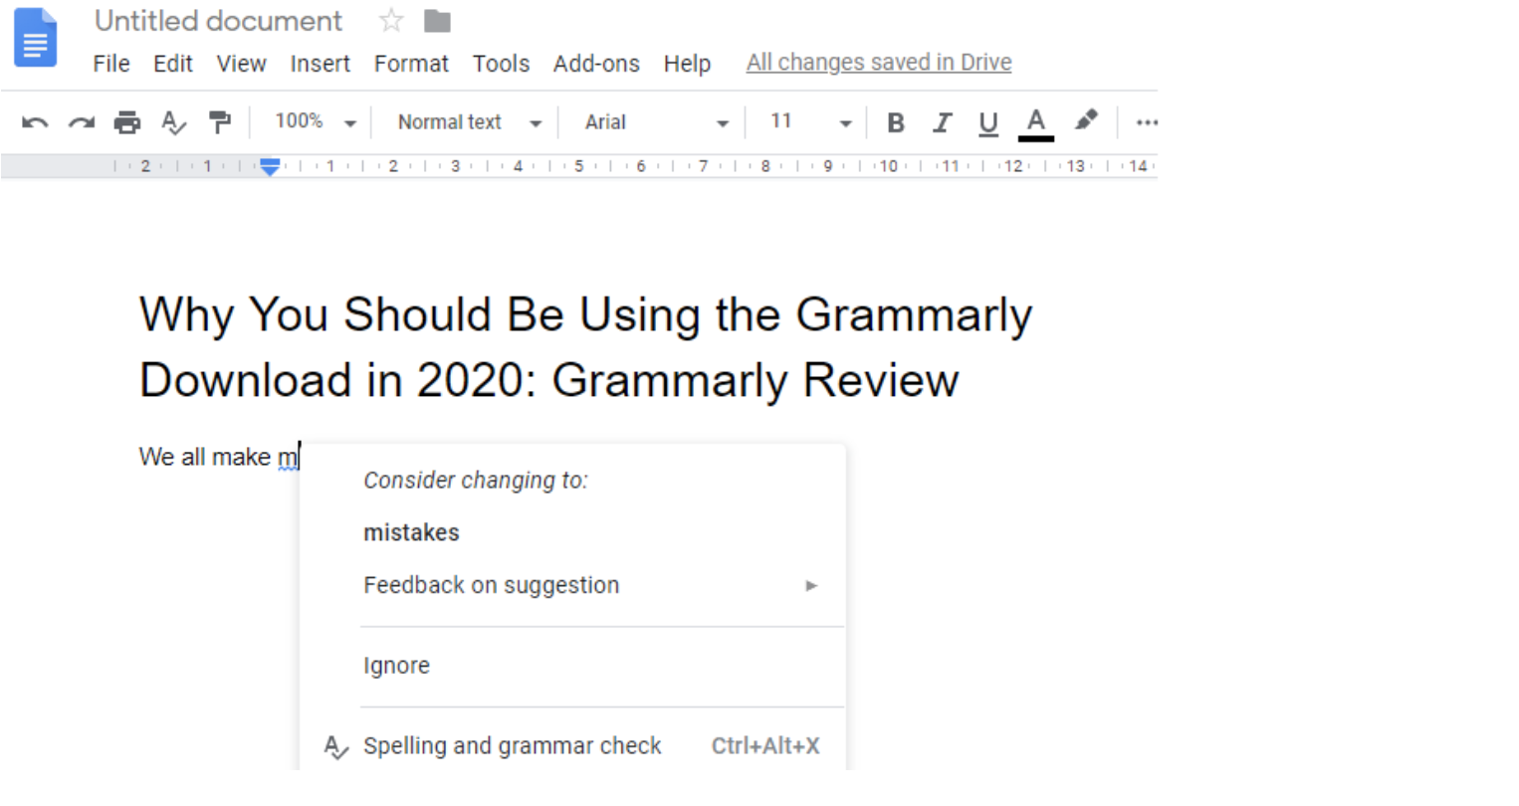This screenshot has width=1519, height=806.
Task: Select Spelling and grammar check entry
Action: 572,746
